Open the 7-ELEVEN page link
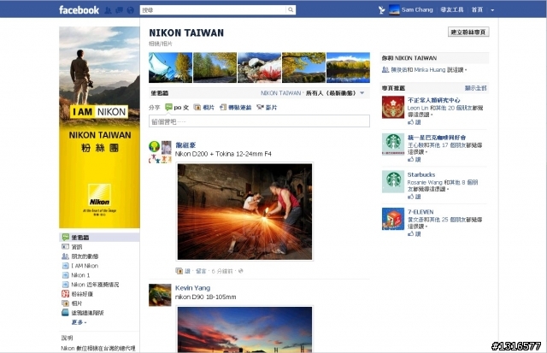The width and height of the screenshot is (547, 353). coord(421,212)
